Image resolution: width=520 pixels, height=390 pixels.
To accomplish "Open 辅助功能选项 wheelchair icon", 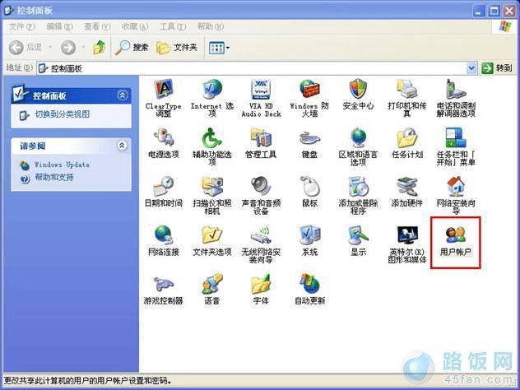I will [x=212, y=137].
